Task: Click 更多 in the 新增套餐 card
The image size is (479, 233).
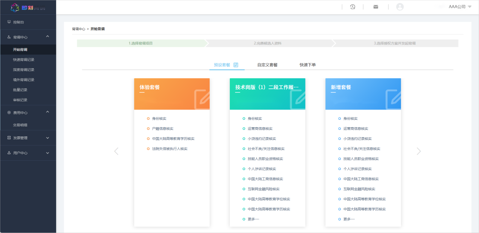Action: 349,219
